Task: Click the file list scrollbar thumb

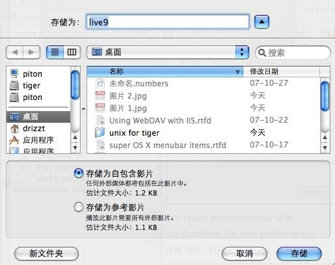Action: pyautogui.click(x=325, y=96)
